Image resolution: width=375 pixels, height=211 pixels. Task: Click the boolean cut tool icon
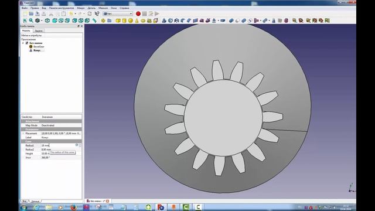pyautogui.click(x=237, y=21)
